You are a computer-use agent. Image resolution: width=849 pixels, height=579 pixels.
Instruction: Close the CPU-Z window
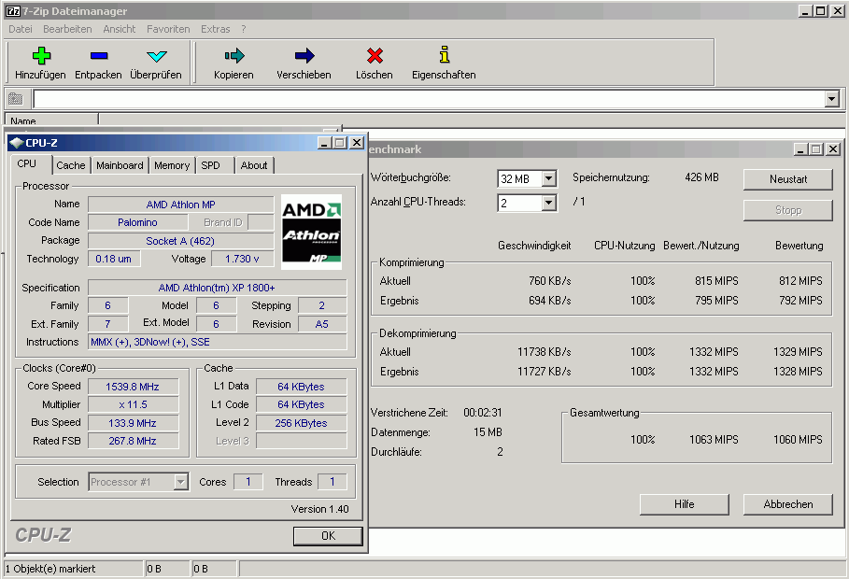pos(357,143)
